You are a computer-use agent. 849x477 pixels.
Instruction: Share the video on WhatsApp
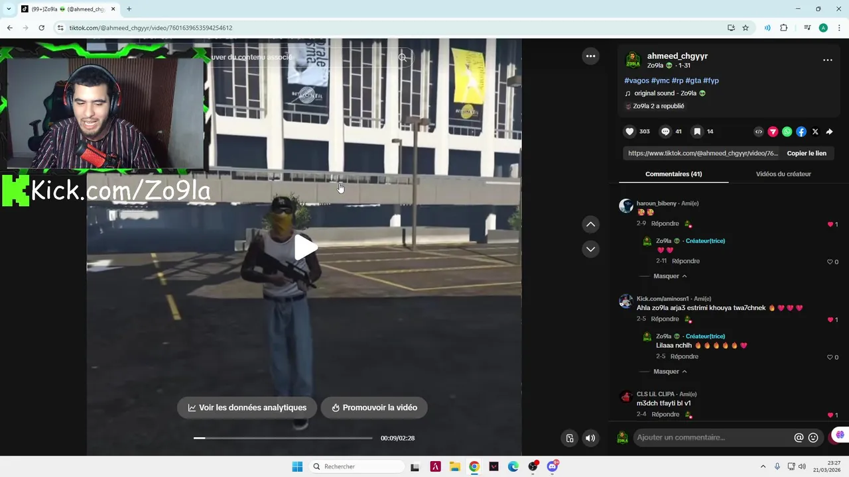787,132
